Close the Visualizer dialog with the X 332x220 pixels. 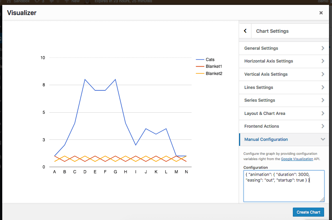pyautogui.click(x=321, y=13)
